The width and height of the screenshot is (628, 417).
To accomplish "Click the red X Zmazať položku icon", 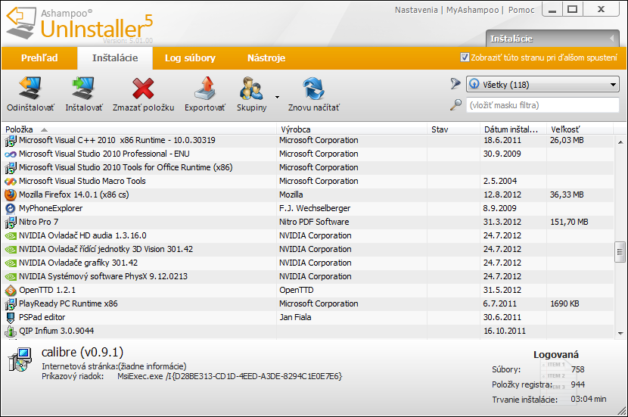I will [x=143, y=88].
